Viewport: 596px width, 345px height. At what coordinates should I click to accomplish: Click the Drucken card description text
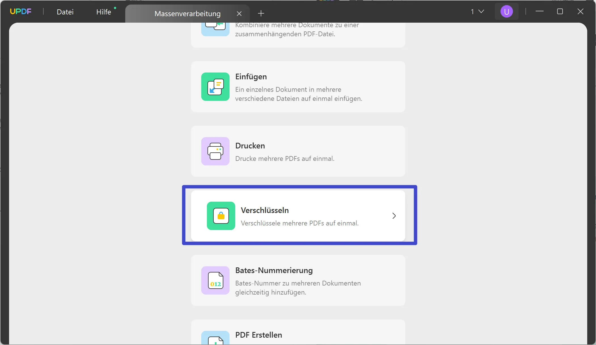[285, 159]
